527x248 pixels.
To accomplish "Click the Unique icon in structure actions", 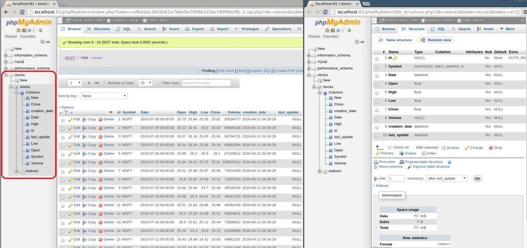I will click(x=401, y=154).
